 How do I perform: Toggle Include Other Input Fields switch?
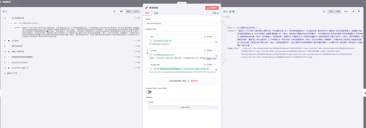tap(149, 92)
